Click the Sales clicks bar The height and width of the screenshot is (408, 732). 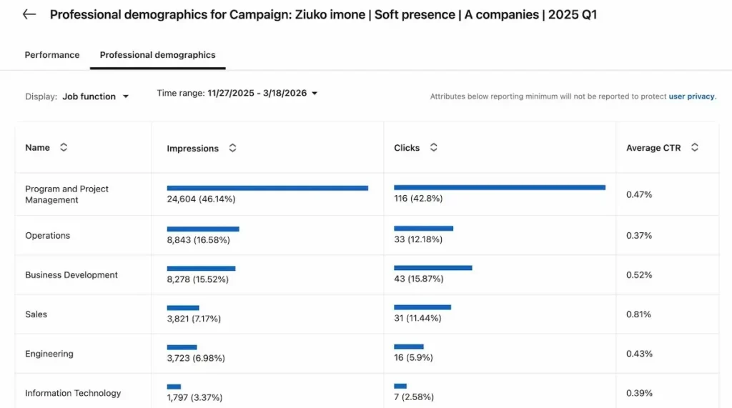tap(422, 307)
